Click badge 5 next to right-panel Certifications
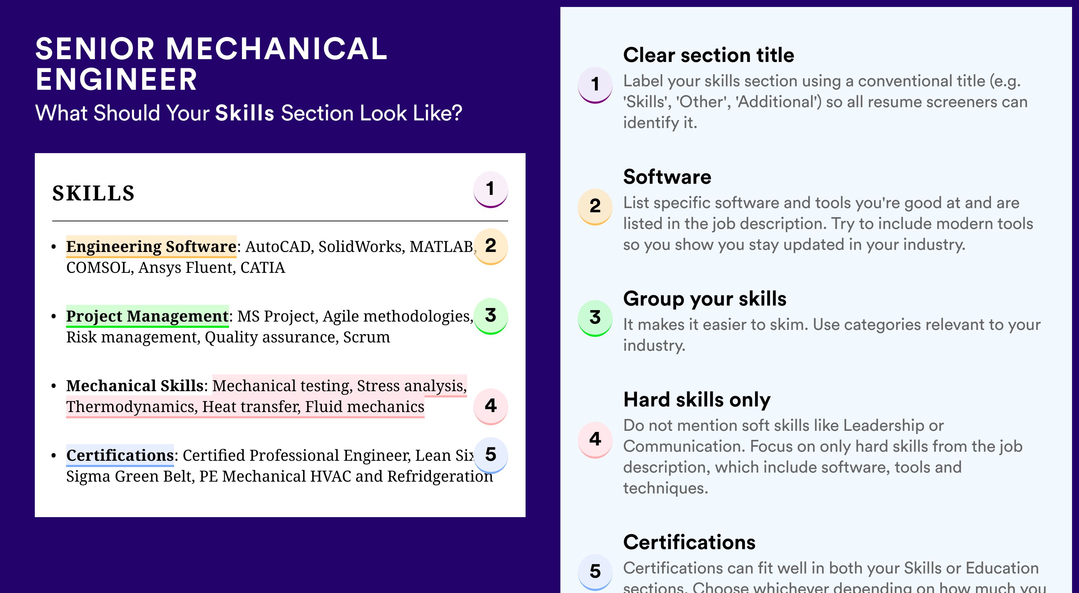 coord(595,572)
